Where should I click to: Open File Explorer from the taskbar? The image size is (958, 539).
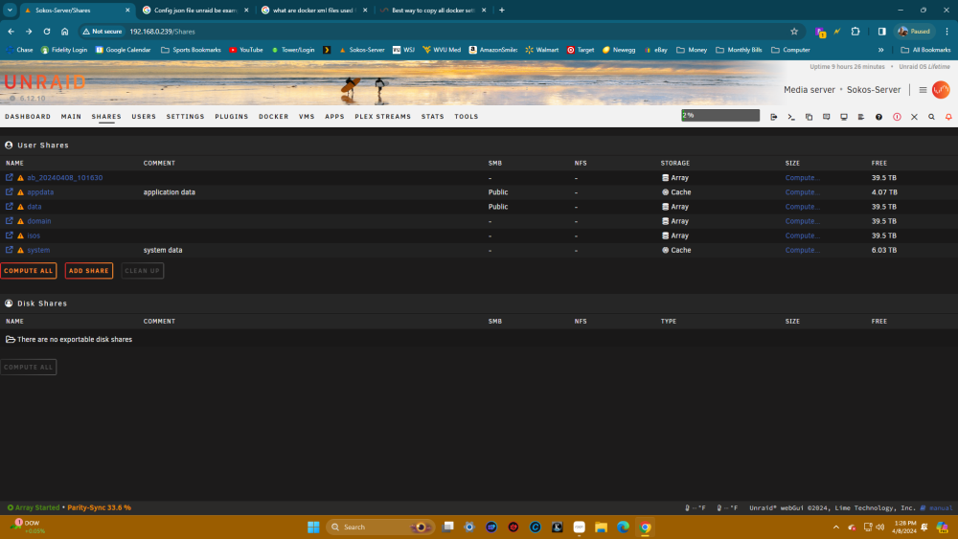[x=602, y=528]
